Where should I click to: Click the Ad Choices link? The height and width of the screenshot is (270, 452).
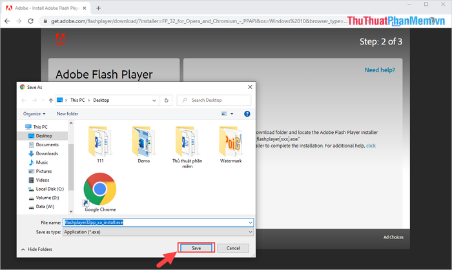(x=393, y=237)
